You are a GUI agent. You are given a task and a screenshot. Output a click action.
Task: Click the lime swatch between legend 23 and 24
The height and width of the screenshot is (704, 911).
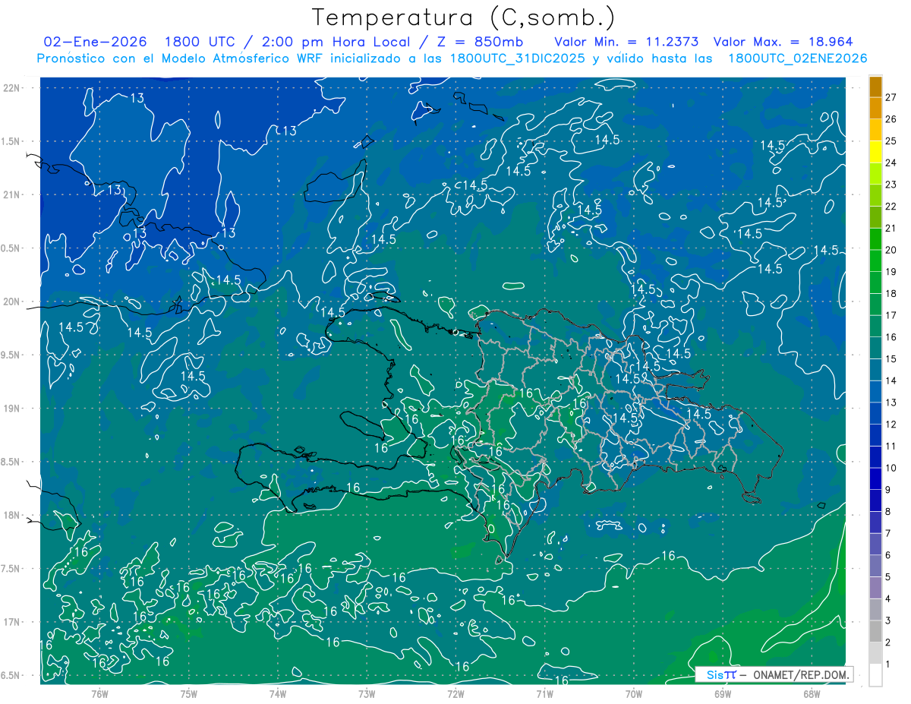(875, 174)
